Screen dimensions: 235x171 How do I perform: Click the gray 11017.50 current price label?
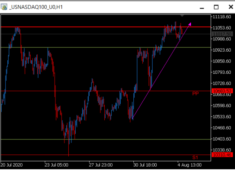tap(222, 34)
